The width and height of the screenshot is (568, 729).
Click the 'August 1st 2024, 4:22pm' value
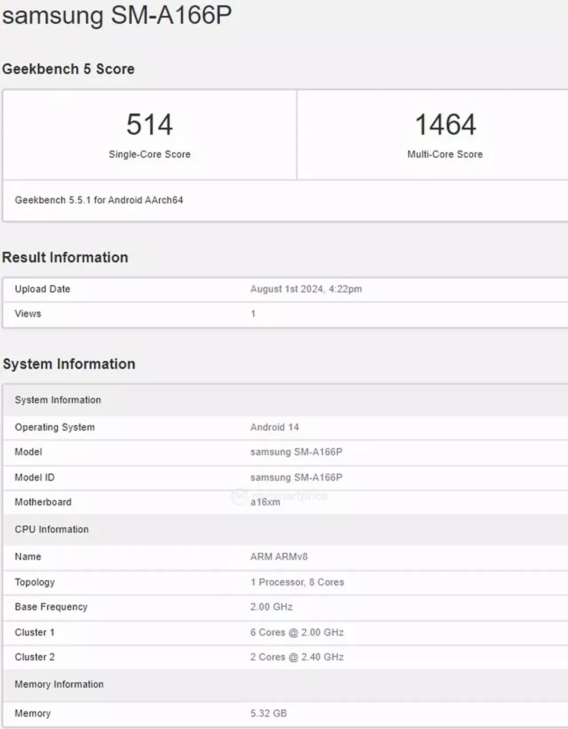[306, 289]
